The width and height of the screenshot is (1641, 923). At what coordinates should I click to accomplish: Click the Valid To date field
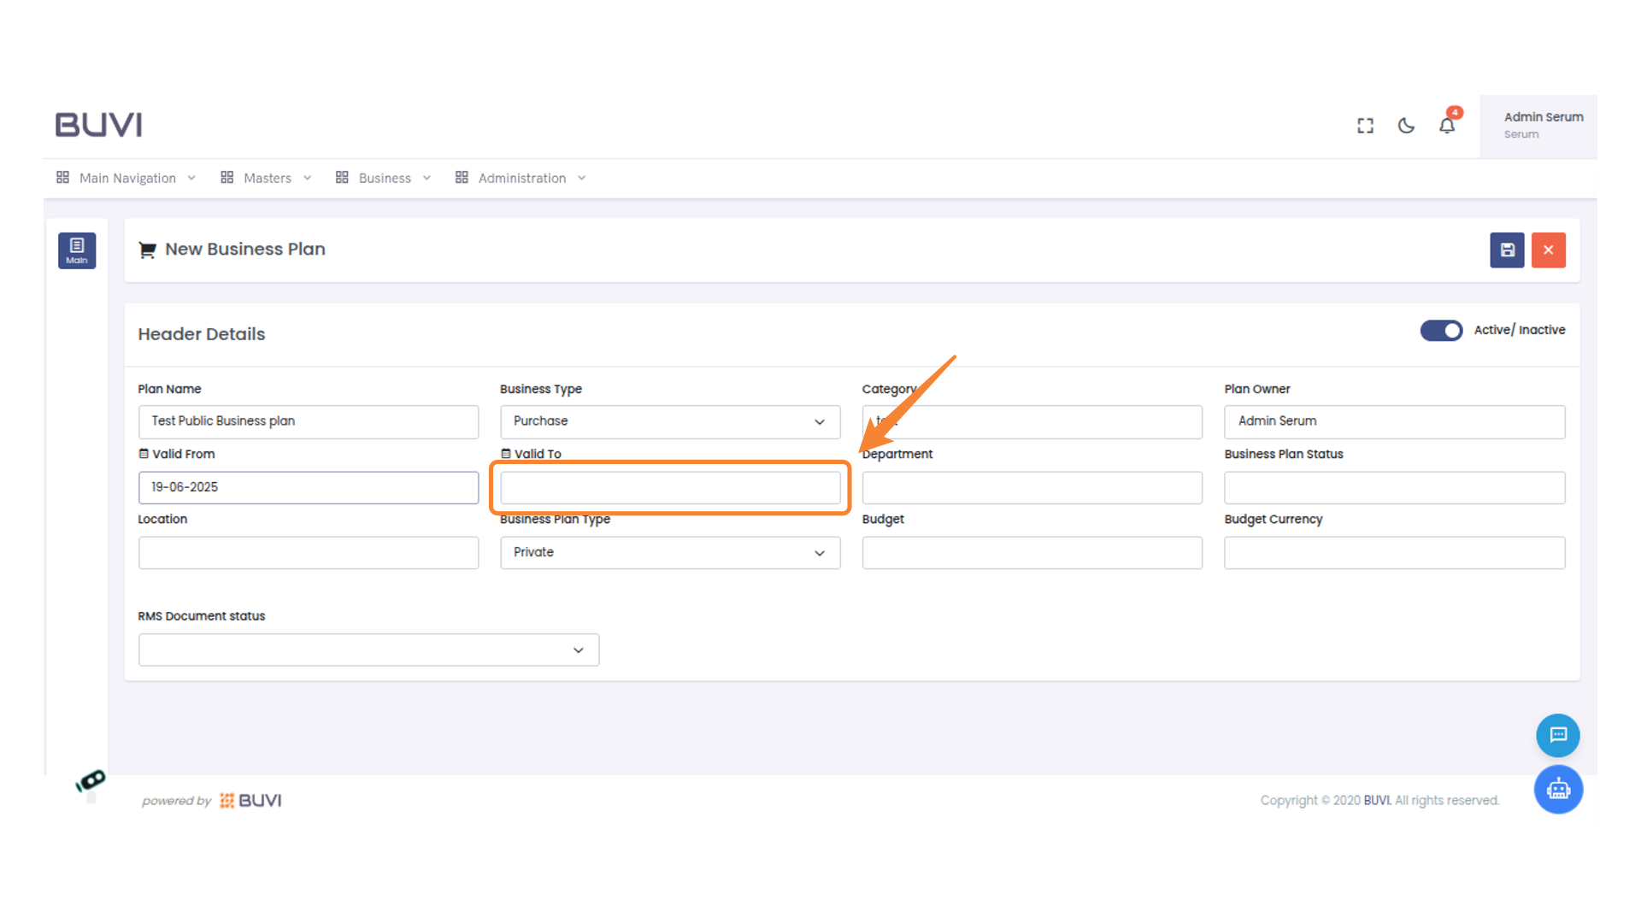coord(669,488)
